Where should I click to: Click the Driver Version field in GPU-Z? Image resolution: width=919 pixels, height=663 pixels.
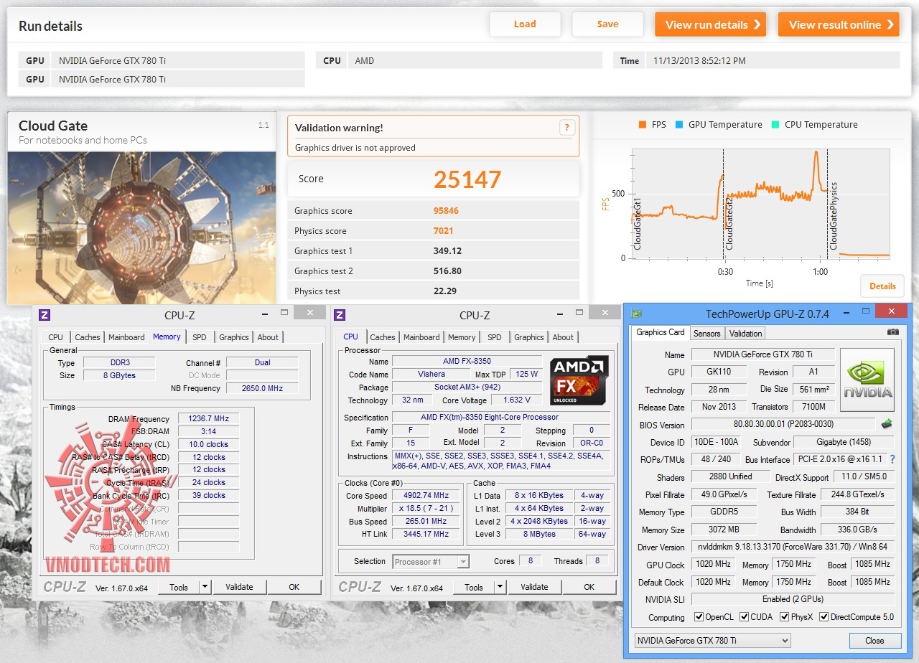793,547
